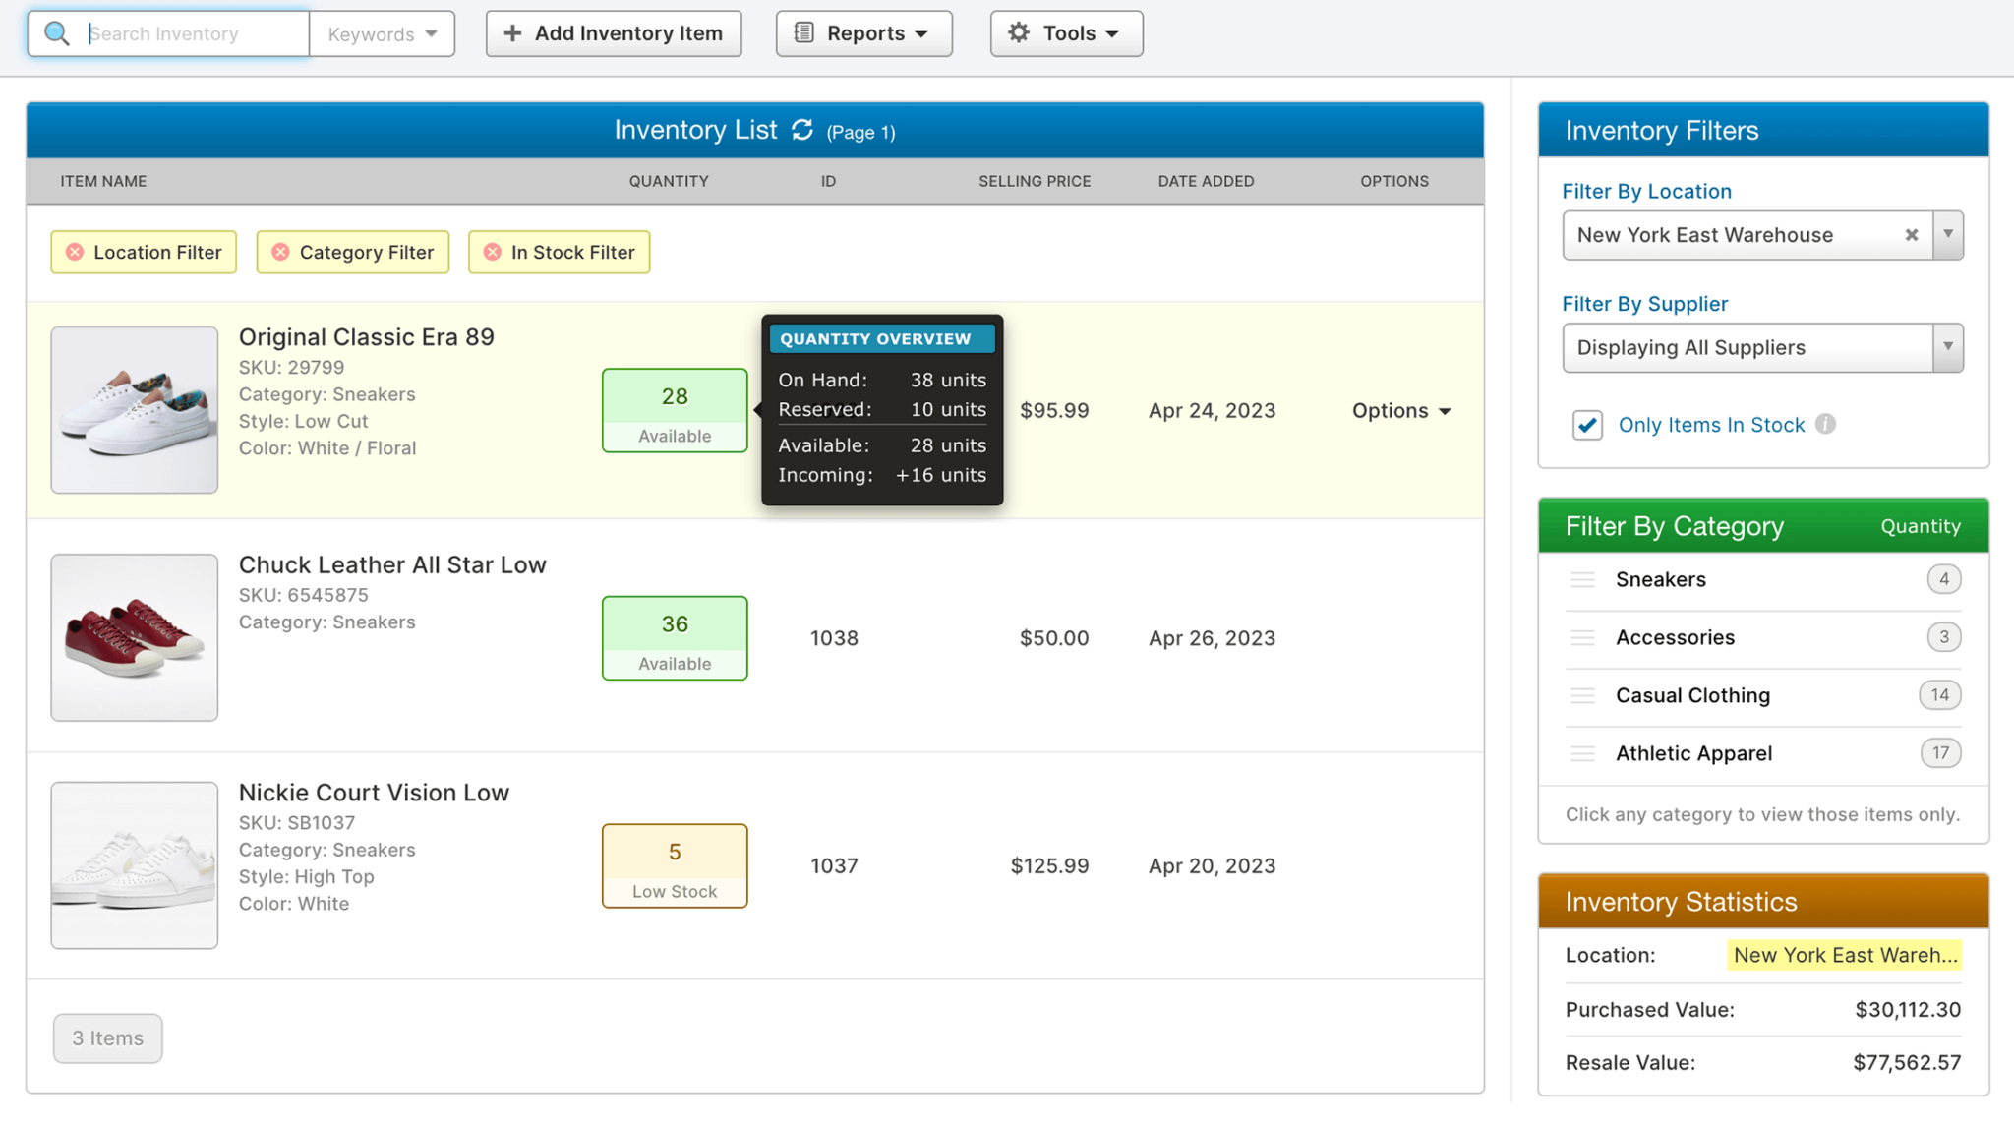2014x1126 pixels.
Task: Refresh the Inventory List
Action: pos(801,129)
